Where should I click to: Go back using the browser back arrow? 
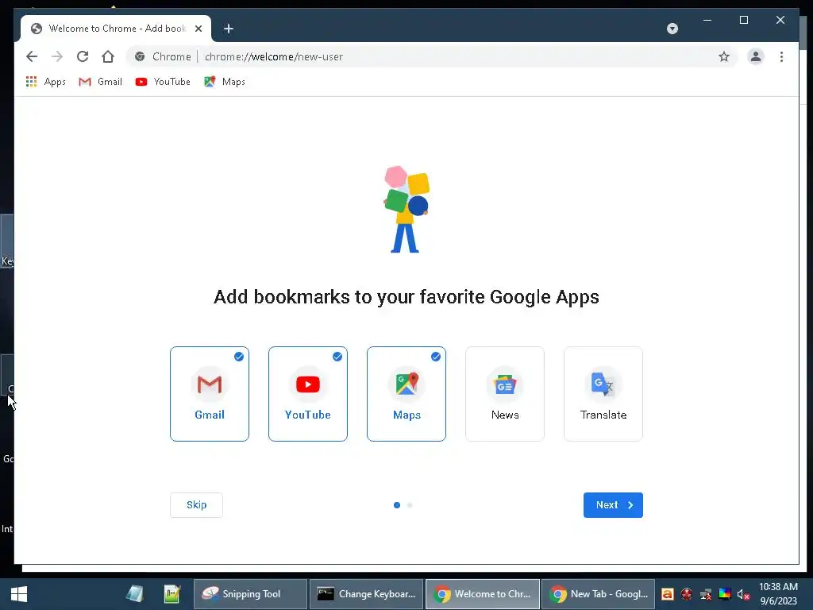click(x=32, y=56)
